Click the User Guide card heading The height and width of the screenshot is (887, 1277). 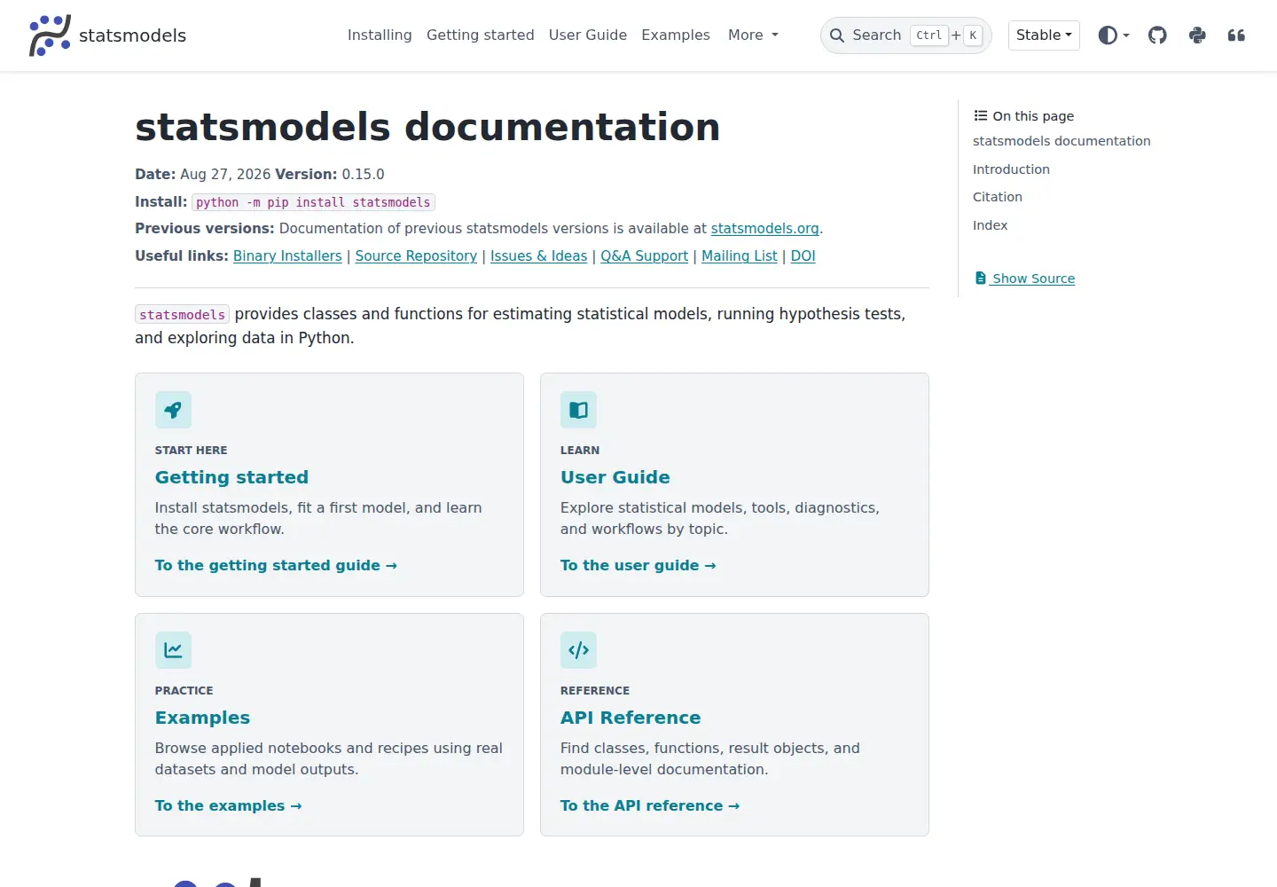pyautogui.click(x=615, y=477)
